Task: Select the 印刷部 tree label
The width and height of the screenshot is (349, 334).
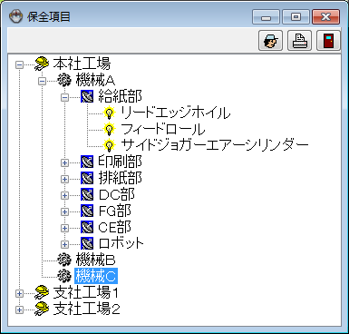Action: (120, 162)
